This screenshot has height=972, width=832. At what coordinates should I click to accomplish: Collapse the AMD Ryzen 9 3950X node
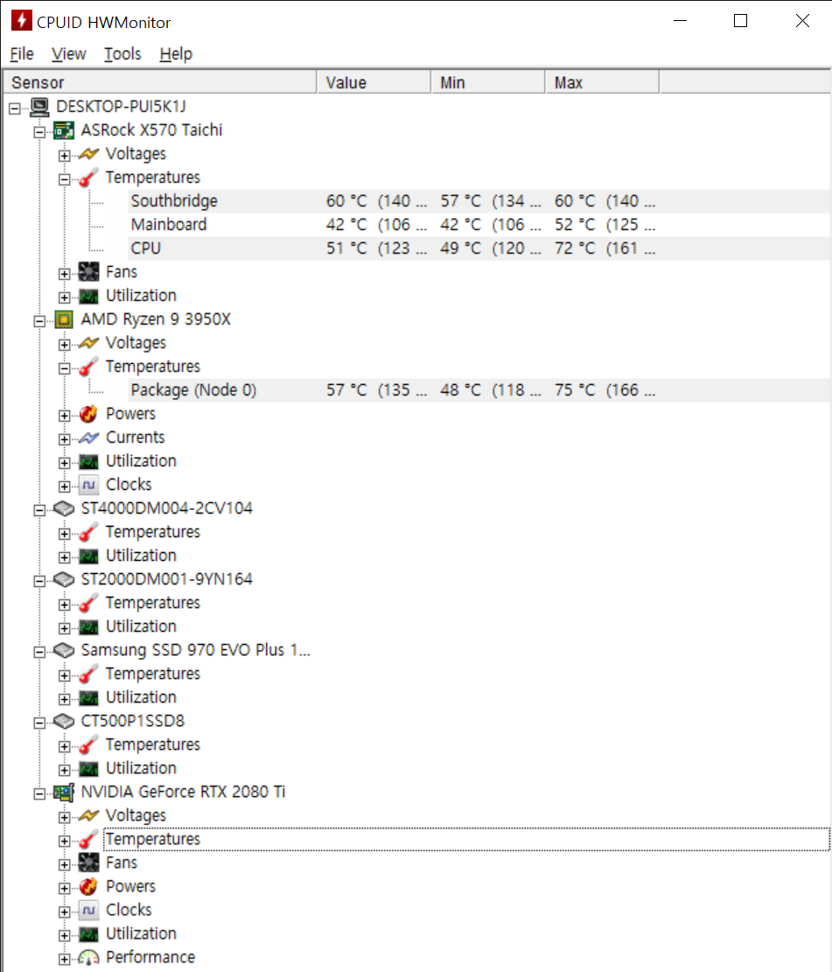[39, 321]
